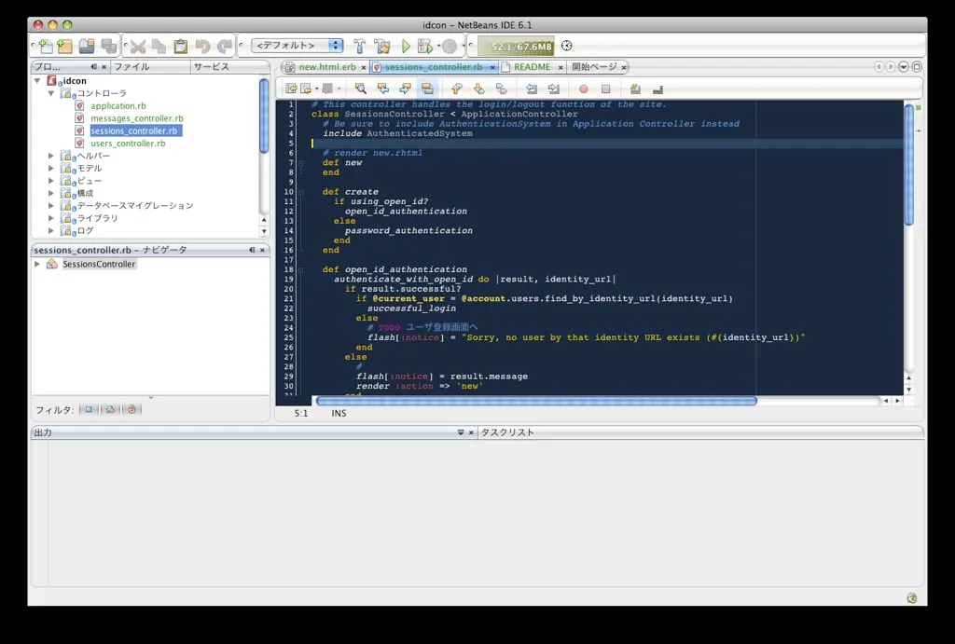
Task: Close the navigator panel
Action: pos(262,250)
